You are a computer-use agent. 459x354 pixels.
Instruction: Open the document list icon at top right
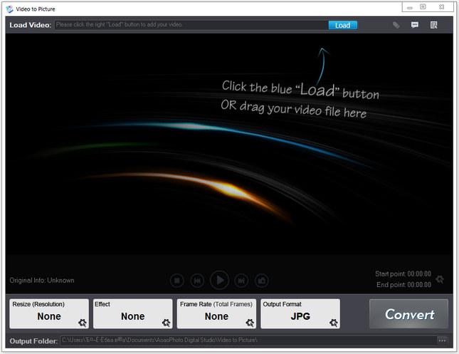click(x=433, y=25)
